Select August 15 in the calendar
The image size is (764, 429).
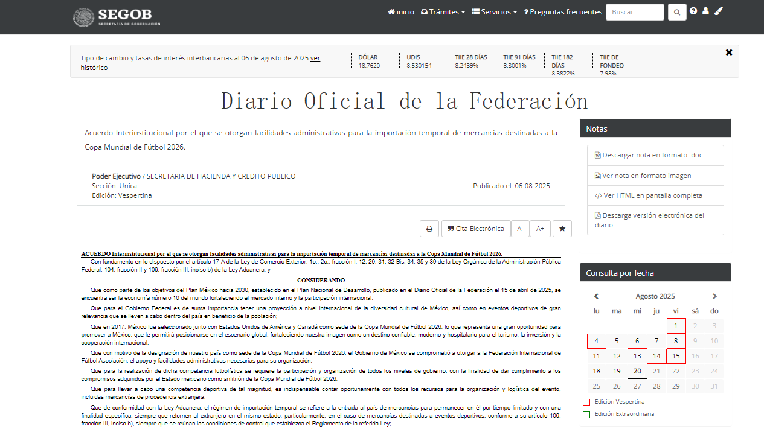click(x=676, y=356)
